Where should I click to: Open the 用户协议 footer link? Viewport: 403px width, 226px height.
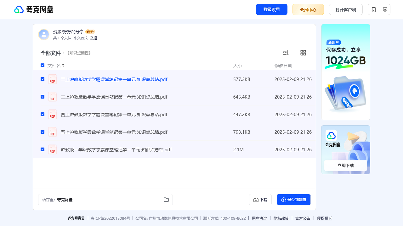click(259, 218)
